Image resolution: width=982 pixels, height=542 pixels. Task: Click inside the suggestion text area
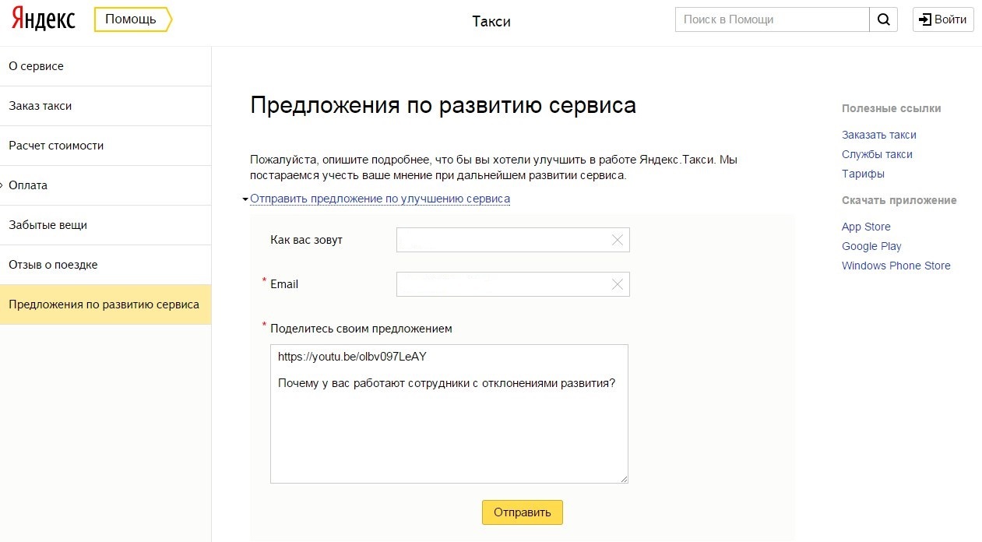(449, 414)
